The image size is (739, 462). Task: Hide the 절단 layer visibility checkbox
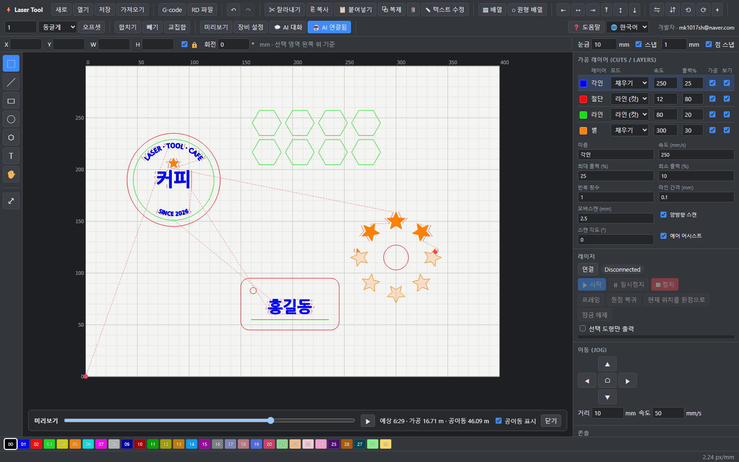click(x=727, y=99)
